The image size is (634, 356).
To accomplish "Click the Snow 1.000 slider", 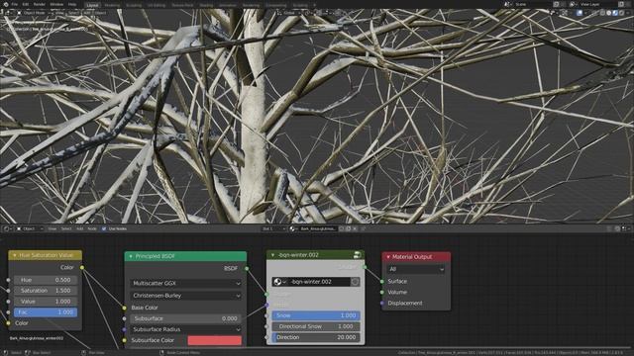I will tap(316, 315).
